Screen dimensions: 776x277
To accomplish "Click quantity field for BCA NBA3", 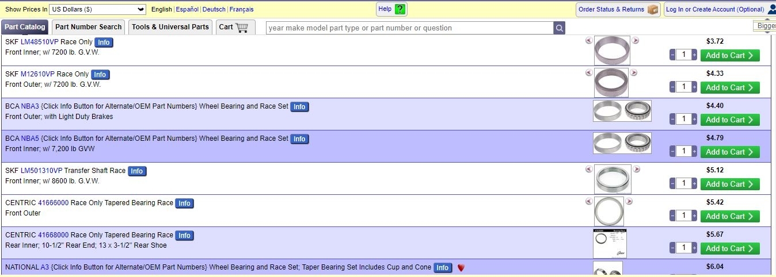I will coord(683,119).
